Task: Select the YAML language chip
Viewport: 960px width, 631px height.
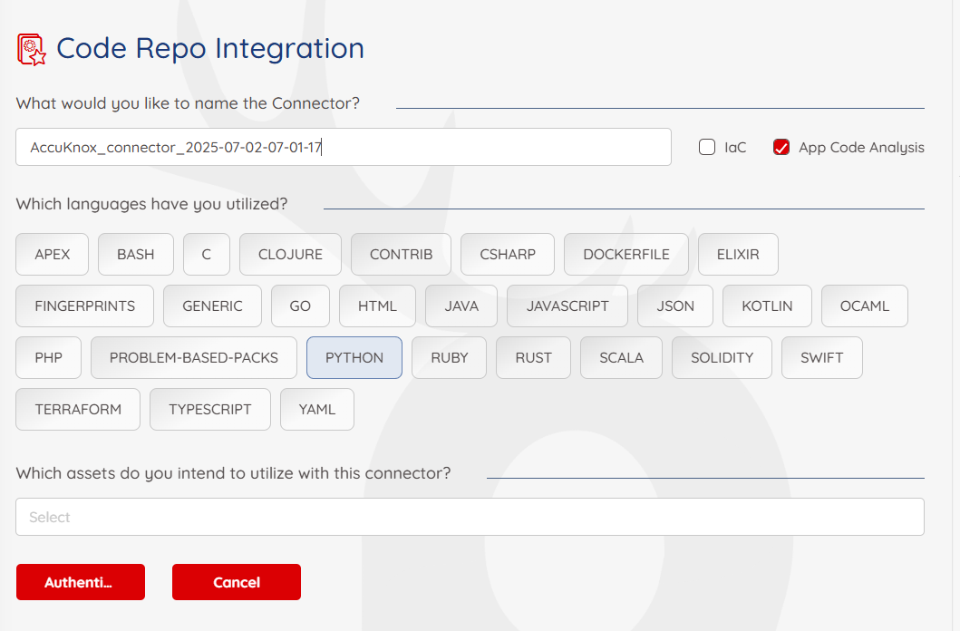Action: pyautogui.click(x=317, y=410)
